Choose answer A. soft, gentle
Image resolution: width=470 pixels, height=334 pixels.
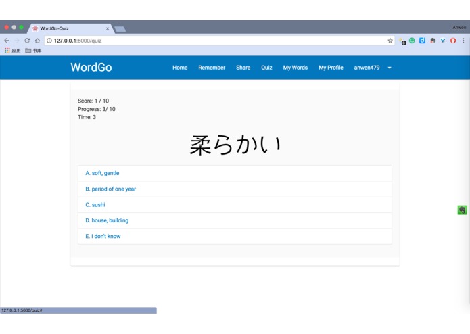pos(235,173)
